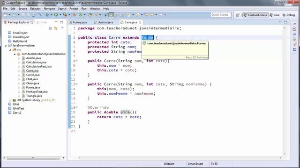Click the 3:33 cursor position status

coord(214,164)
